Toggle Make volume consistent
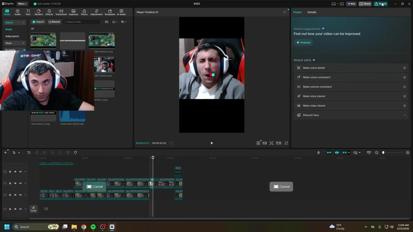 (x=405, y=87)
